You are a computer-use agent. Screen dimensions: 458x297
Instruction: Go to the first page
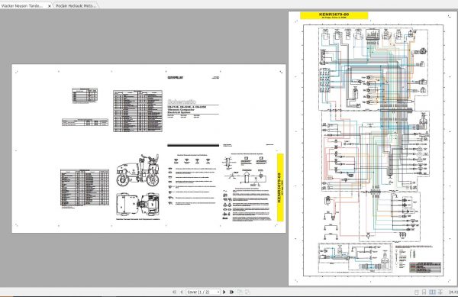tap(174, 292)
